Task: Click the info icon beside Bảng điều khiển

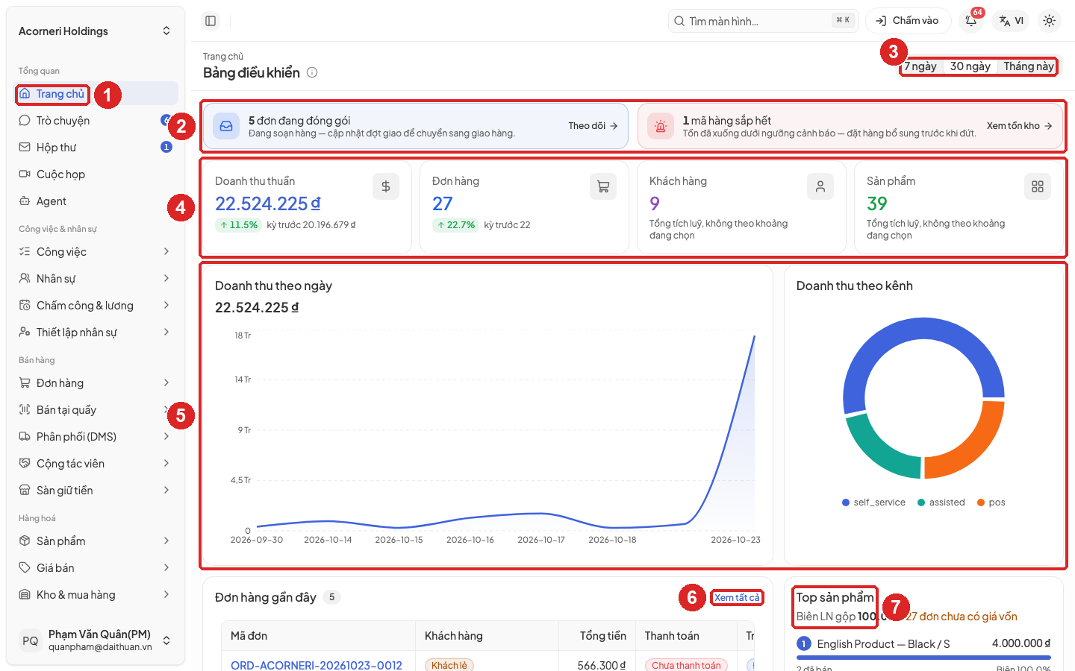Action: tap(312, 72)
